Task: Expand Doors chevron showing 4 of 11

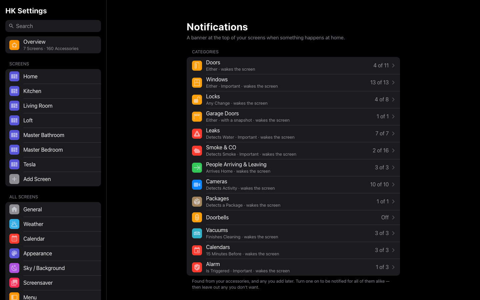Action: point(393,66)
